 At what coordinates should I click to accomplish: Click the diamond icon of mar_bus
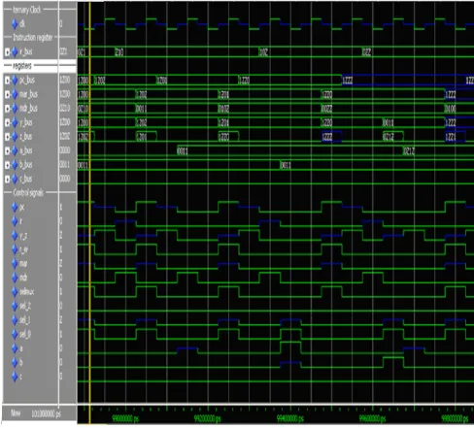15,94
